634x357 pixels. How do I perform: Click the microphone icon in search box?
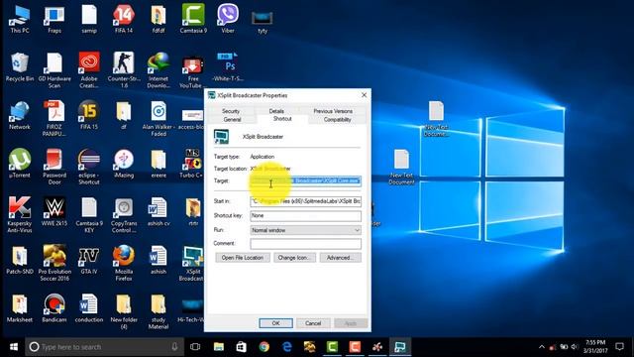click(x=174, y=347)
